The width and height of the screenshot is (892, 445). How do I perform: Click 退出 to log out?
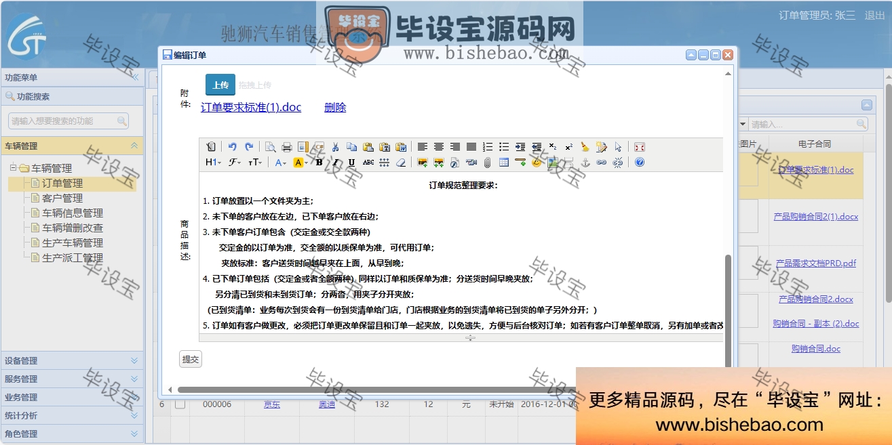(874, 15)
